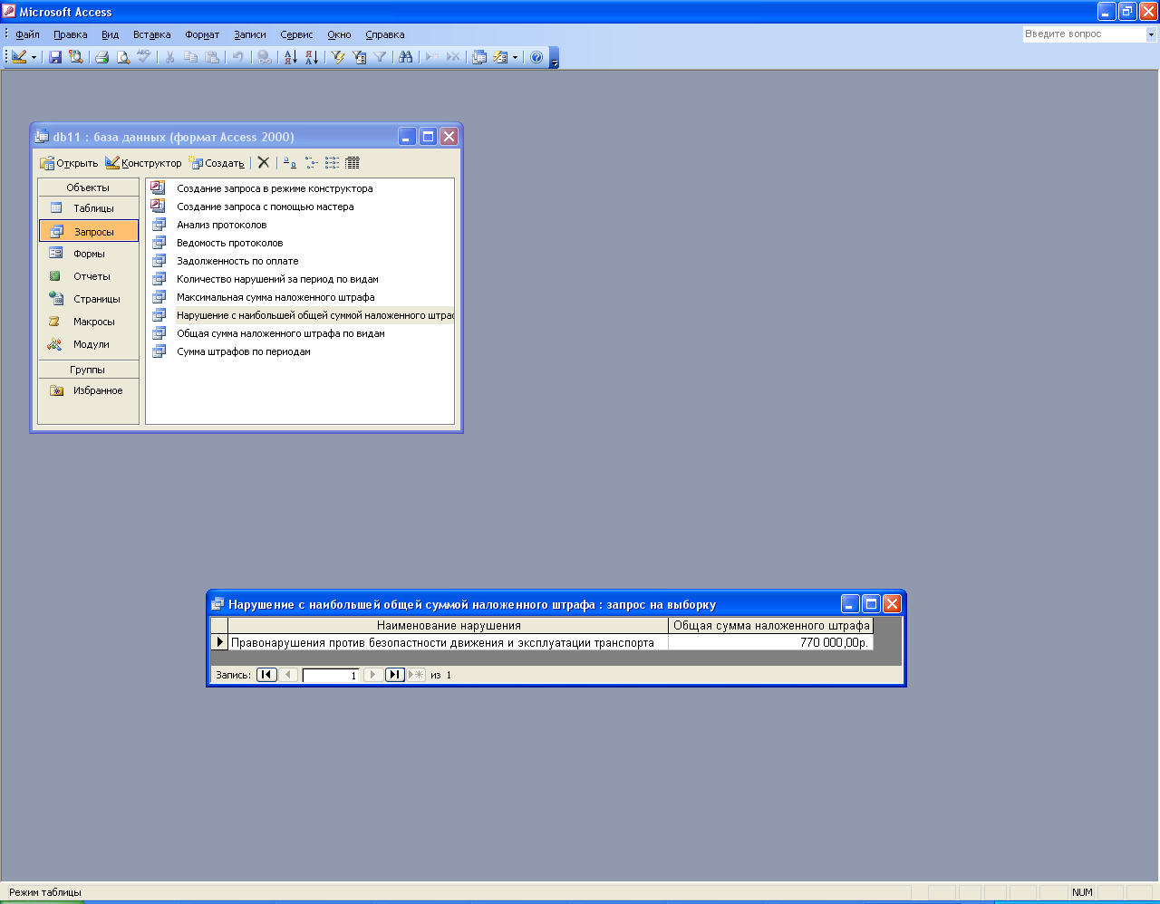The height and width of the screenshot is (904, 1160).
Task: Switch to List view icon
Action: 332,163
